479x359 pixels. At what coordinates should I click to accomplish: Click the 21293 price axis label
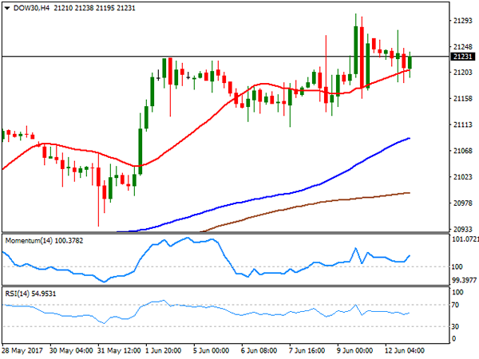pos(463,21)
